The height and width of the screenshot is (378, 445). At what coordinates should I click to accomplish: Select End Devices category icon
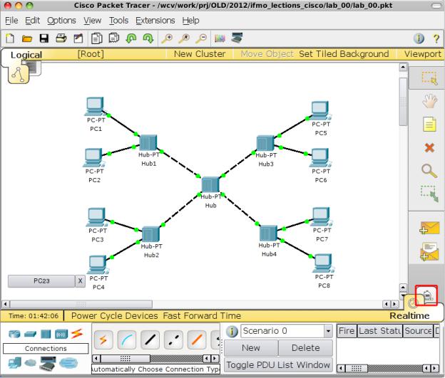14,363
